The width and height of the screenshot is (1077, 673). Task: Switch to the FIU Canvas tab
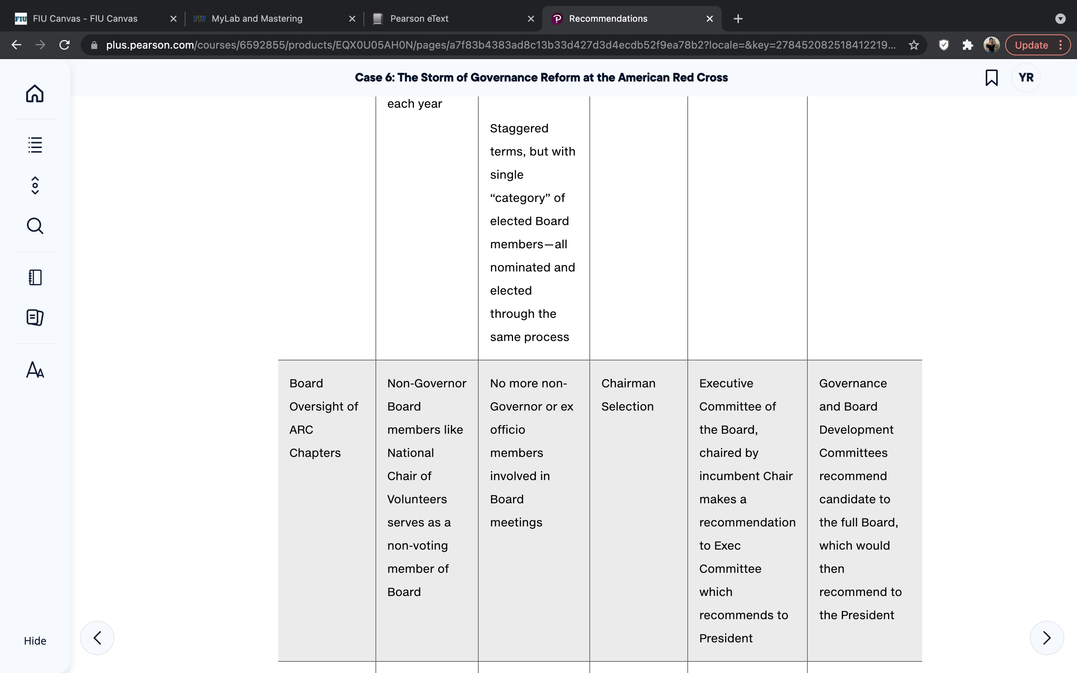point(85,19)
